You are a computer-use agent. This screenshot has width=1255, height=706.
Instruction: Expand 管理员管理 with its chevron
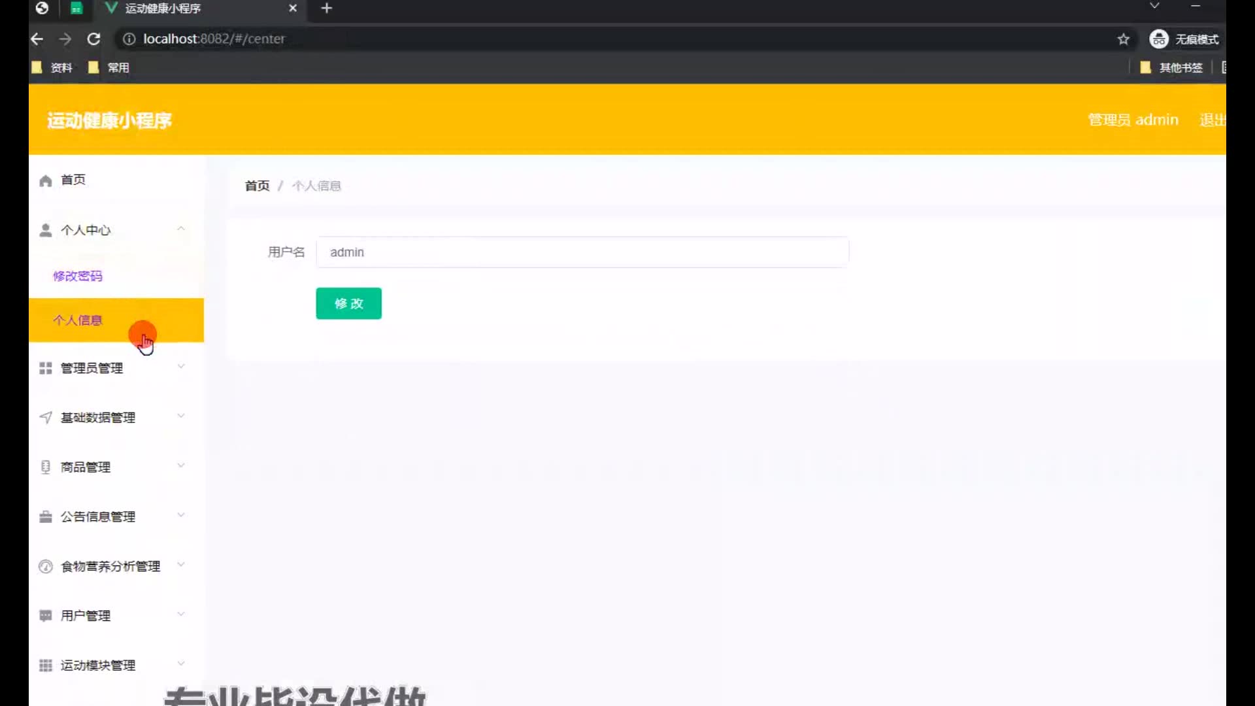pos(181,367)
